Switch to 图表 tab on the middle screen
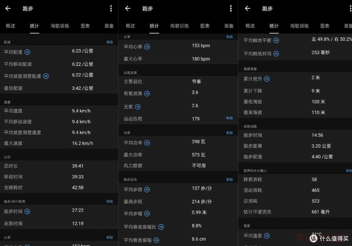This screenshot has height=246, width=352. point(205,26)
